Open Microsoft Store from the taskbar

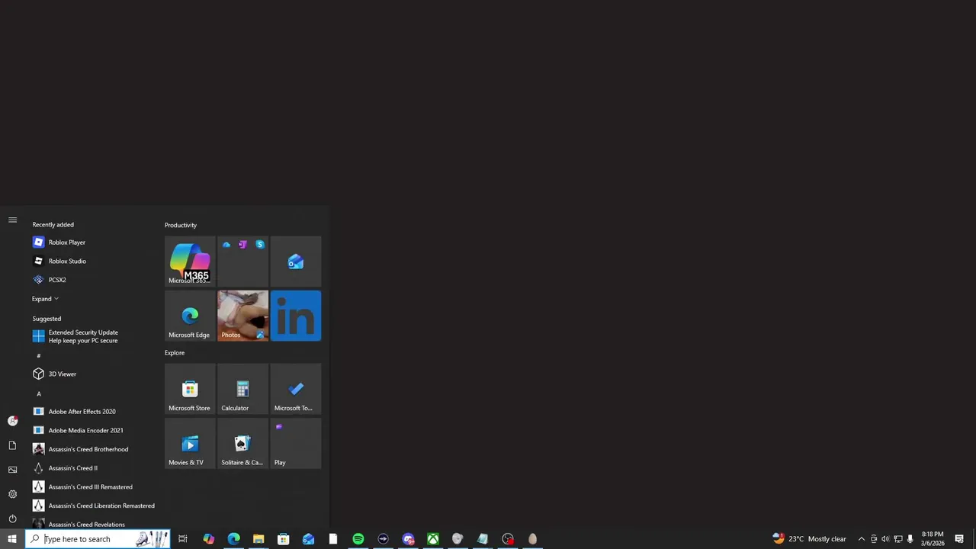(x=283, y=539)
